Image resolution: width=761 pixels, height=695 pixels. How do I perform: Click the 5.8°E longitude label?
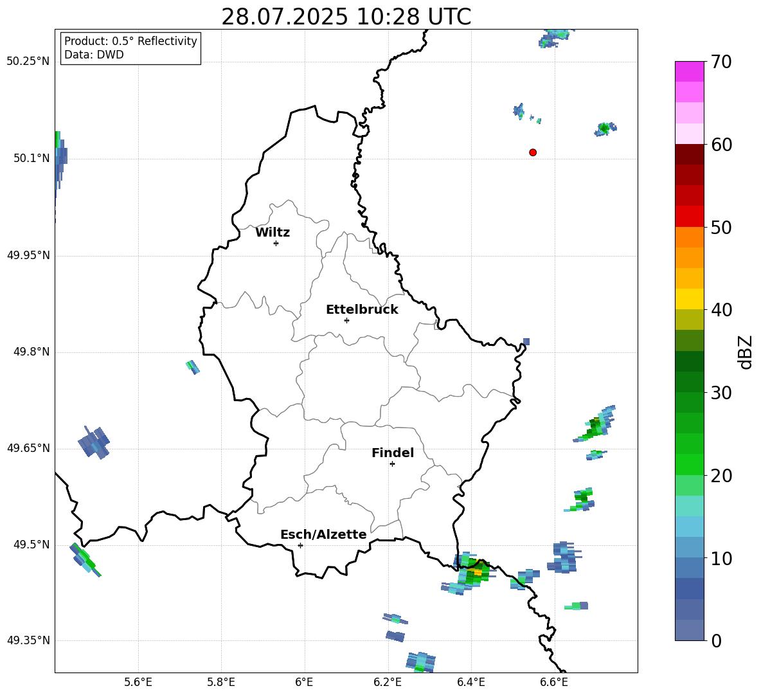click(221, 682)
